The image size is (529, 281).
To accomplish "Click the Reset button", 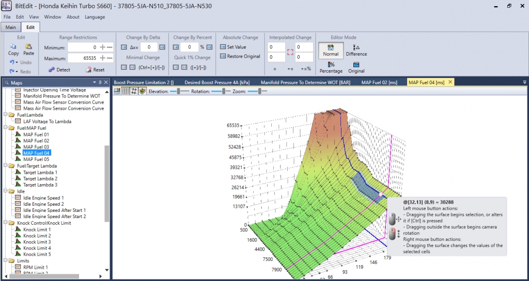I will 95,70.
